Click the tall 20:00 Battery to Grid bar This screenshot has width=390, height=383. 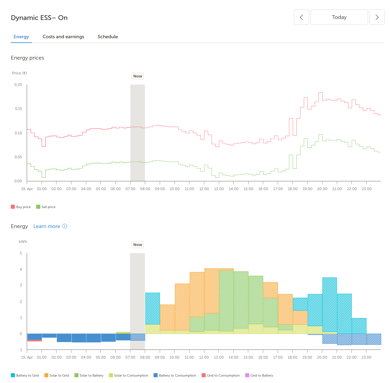pyautogui.click(x=329, y=305)
